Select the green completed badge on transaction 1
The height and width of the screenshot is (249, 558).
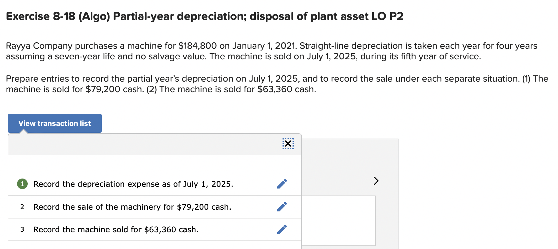tap(22, 184)
